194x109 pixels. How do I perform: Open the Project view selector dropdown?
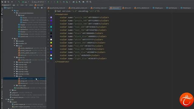click(8, 8)
